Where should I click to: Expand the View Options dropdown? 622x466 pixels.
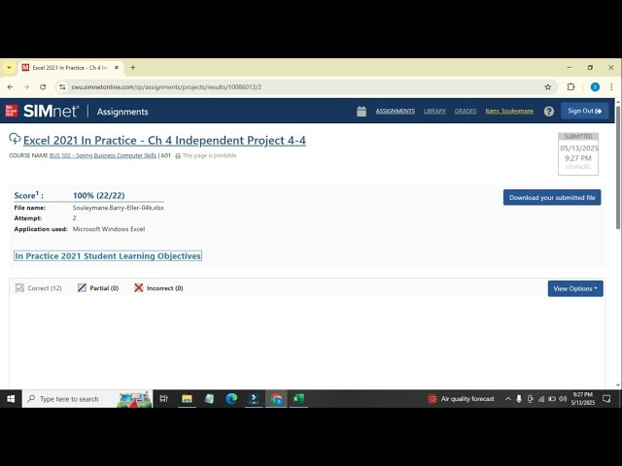(x=575, y=288)
